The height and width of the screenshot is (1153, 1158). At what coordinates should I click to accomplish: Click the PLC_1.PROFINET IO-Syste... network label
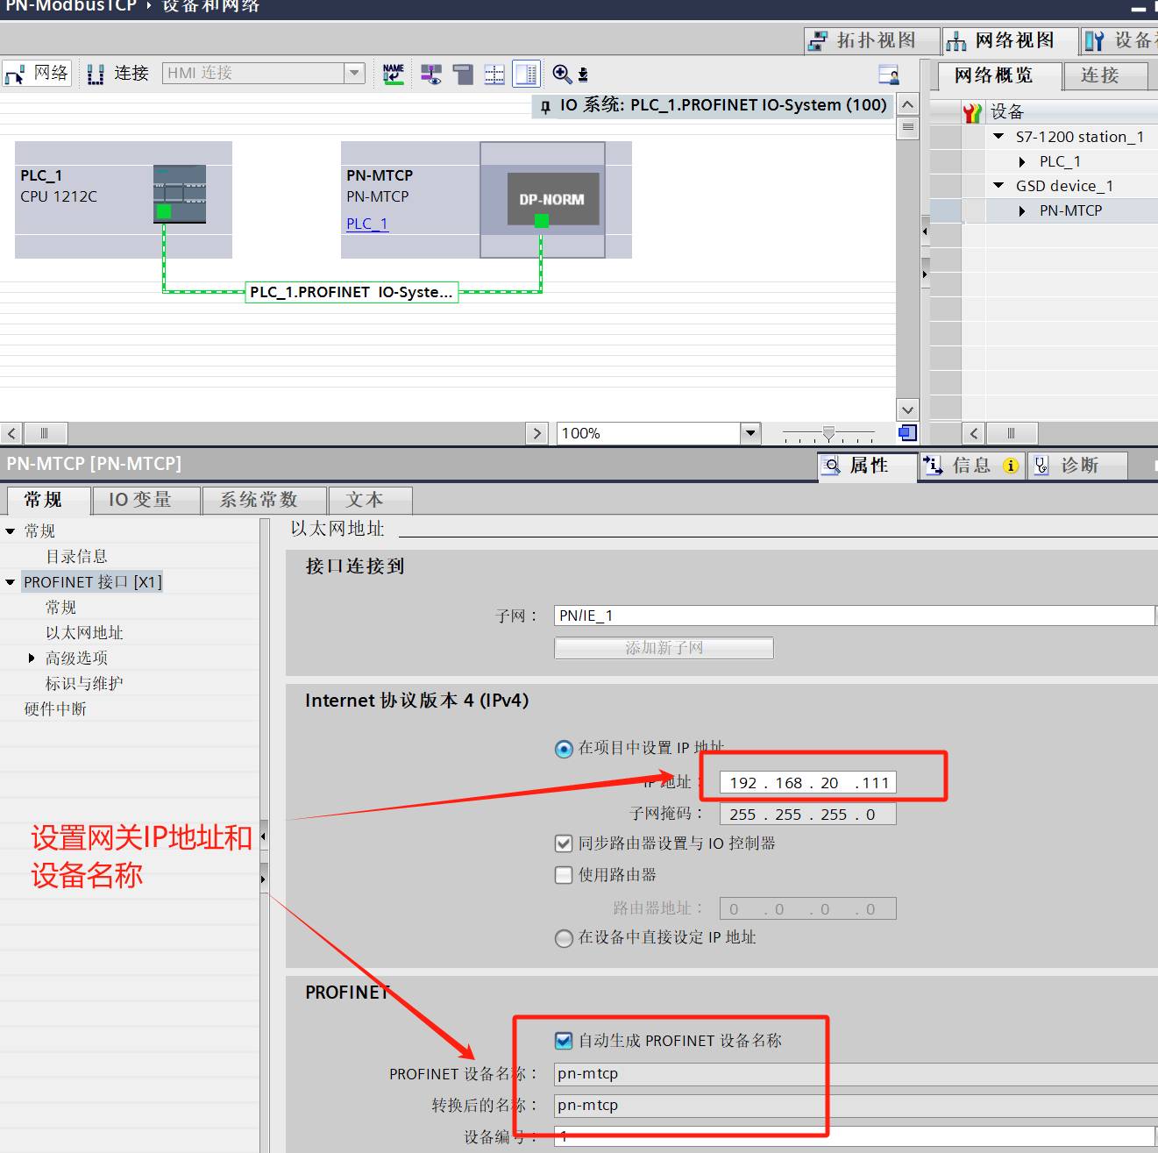[x=352, y=292]
